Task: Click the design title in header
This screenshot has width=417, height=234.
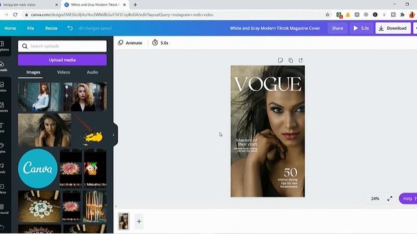Action: (x=275, y=28)
